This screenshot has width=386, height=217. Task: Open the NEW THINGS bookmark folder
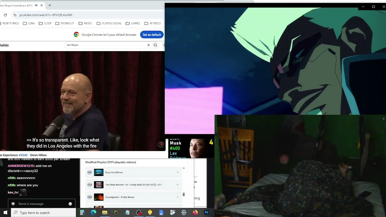point(9,23)
